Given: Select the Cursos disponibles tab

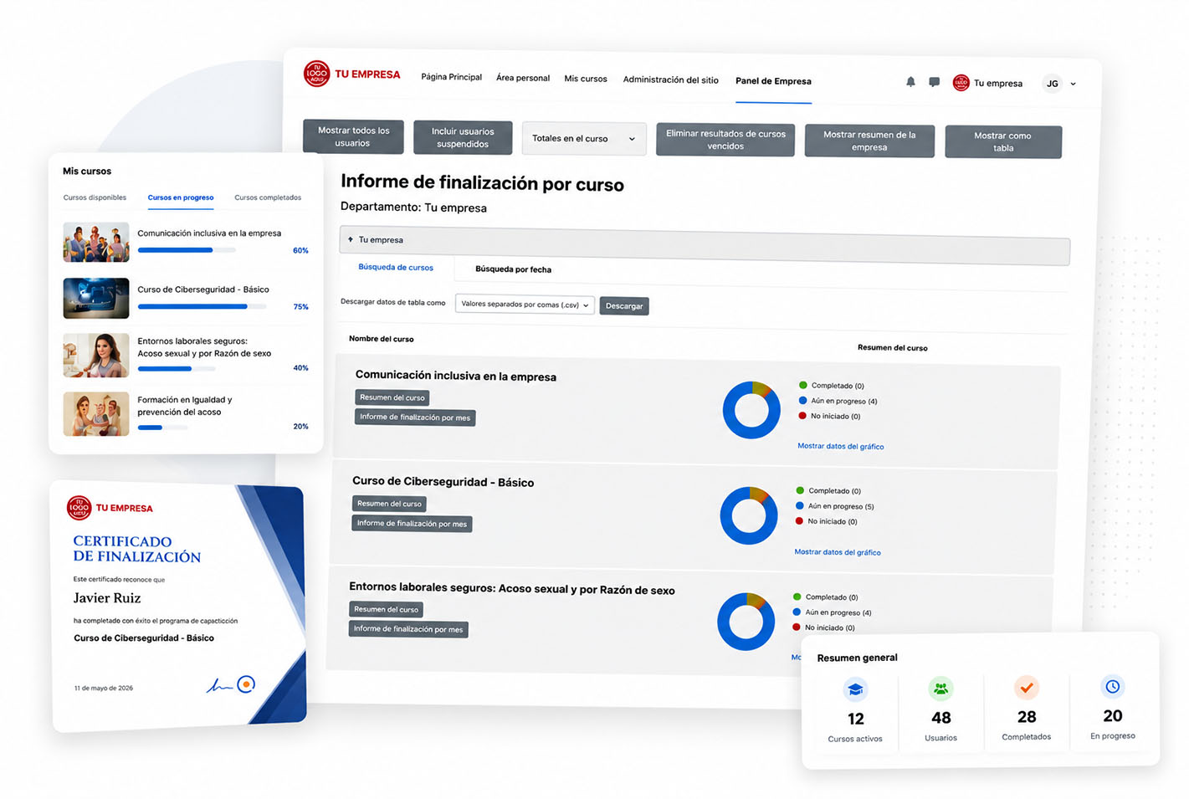Looking at the screenshot, I should pos(95,197).
